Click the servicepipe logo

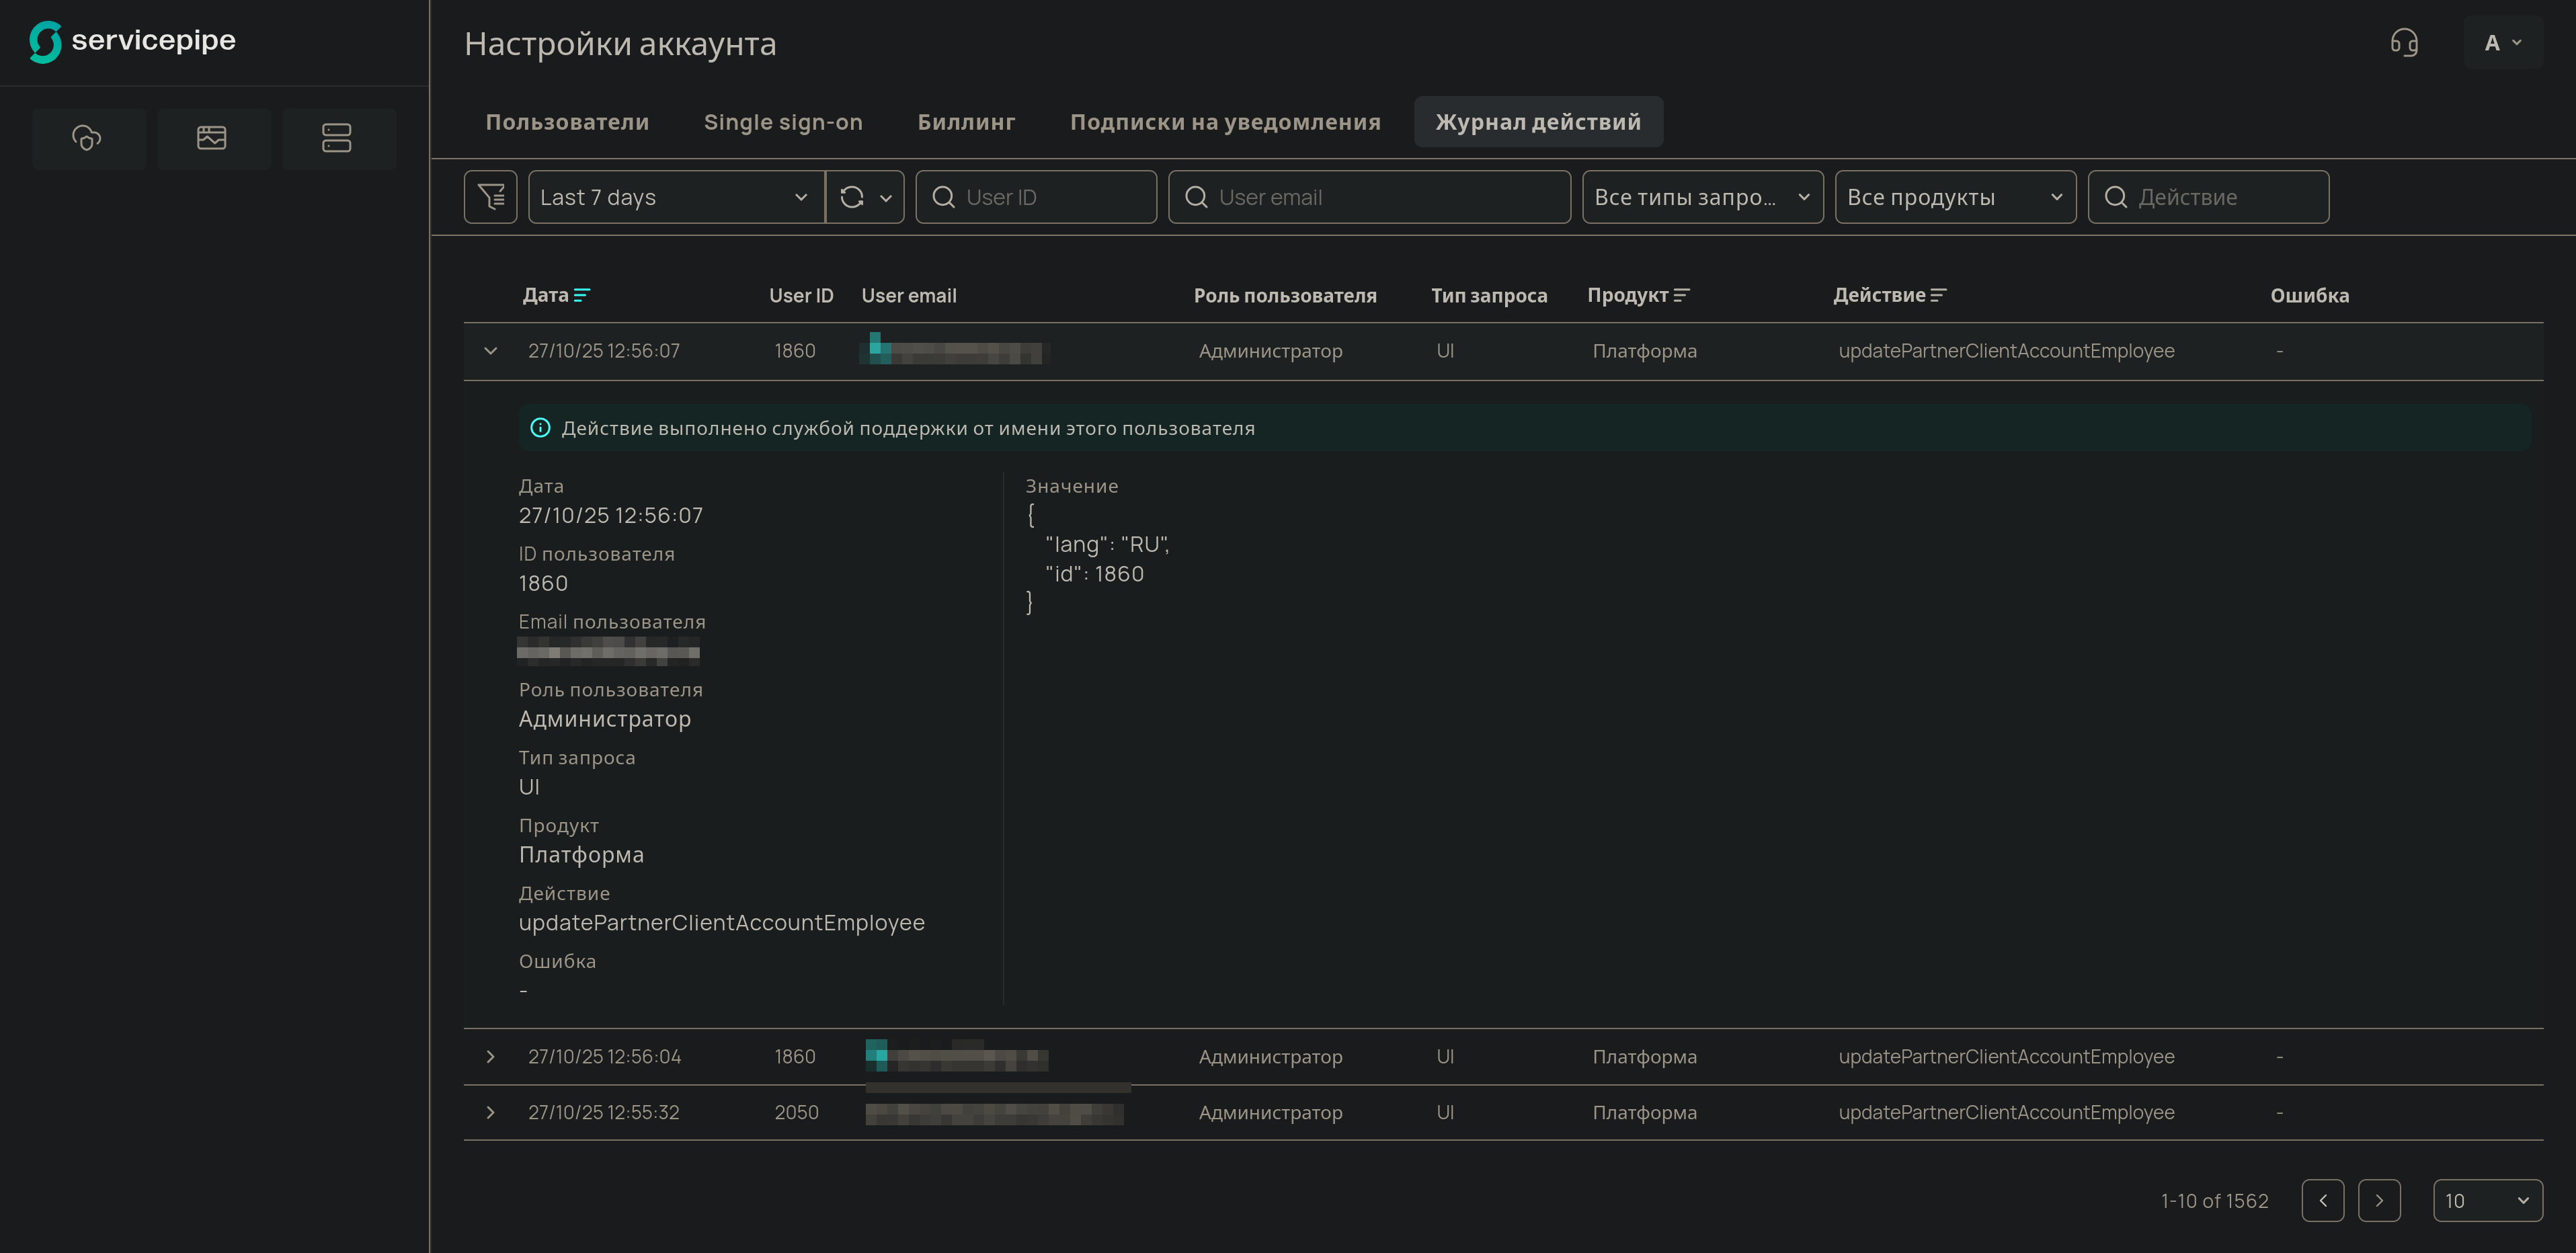click(x=132, y=42)
